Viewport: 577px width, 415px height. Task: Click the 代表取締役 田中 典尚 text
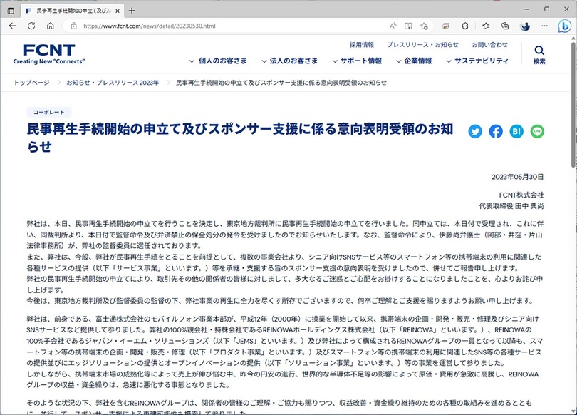(x=511, y=206)
